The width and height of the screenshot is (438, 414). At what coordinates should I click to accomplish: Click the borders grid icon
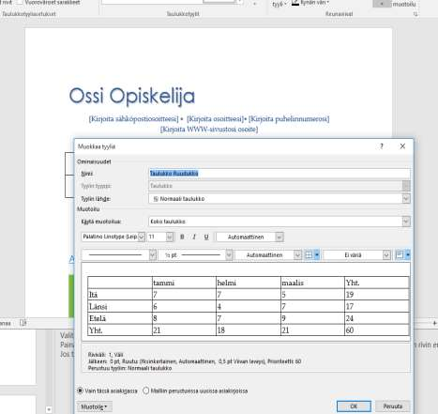309,255
